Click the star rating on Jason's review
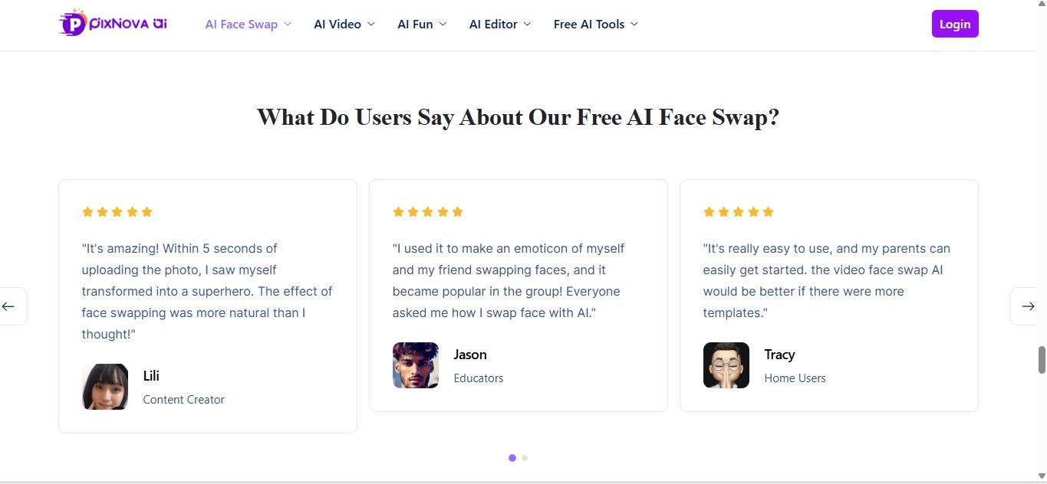 click(428, 212)
